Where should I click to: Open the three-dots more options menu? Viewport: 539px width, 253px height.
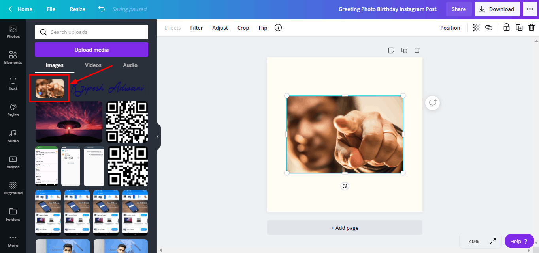[x=530, y=9]
